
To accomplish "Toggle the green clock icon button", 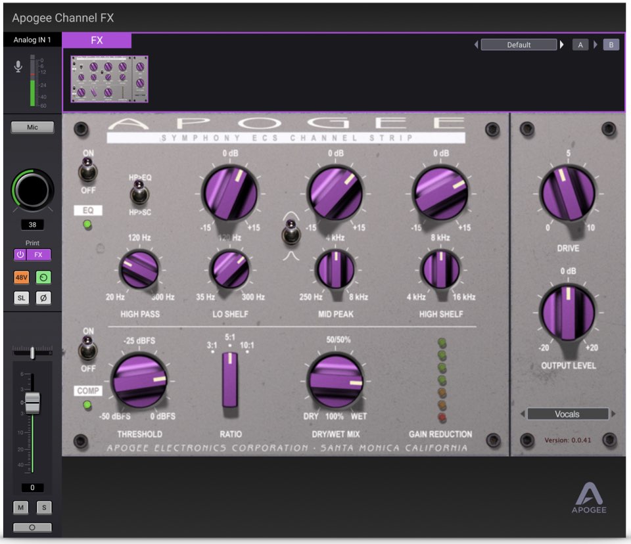I will [x=43, y=277].
